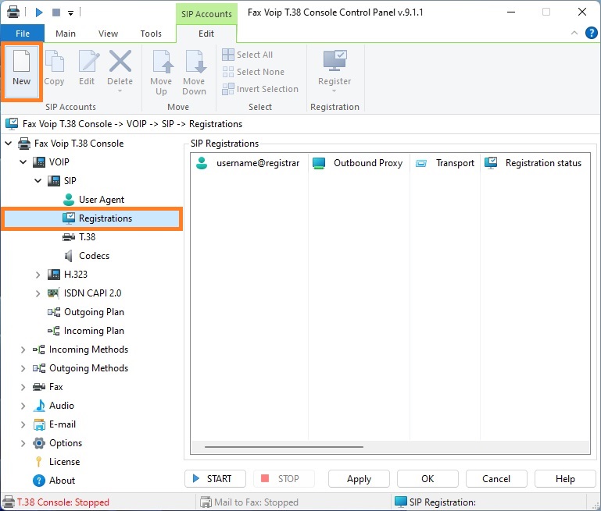Click the Move Up icon
This screenshot has height=511, width=601.
click(x=162, y=61)
